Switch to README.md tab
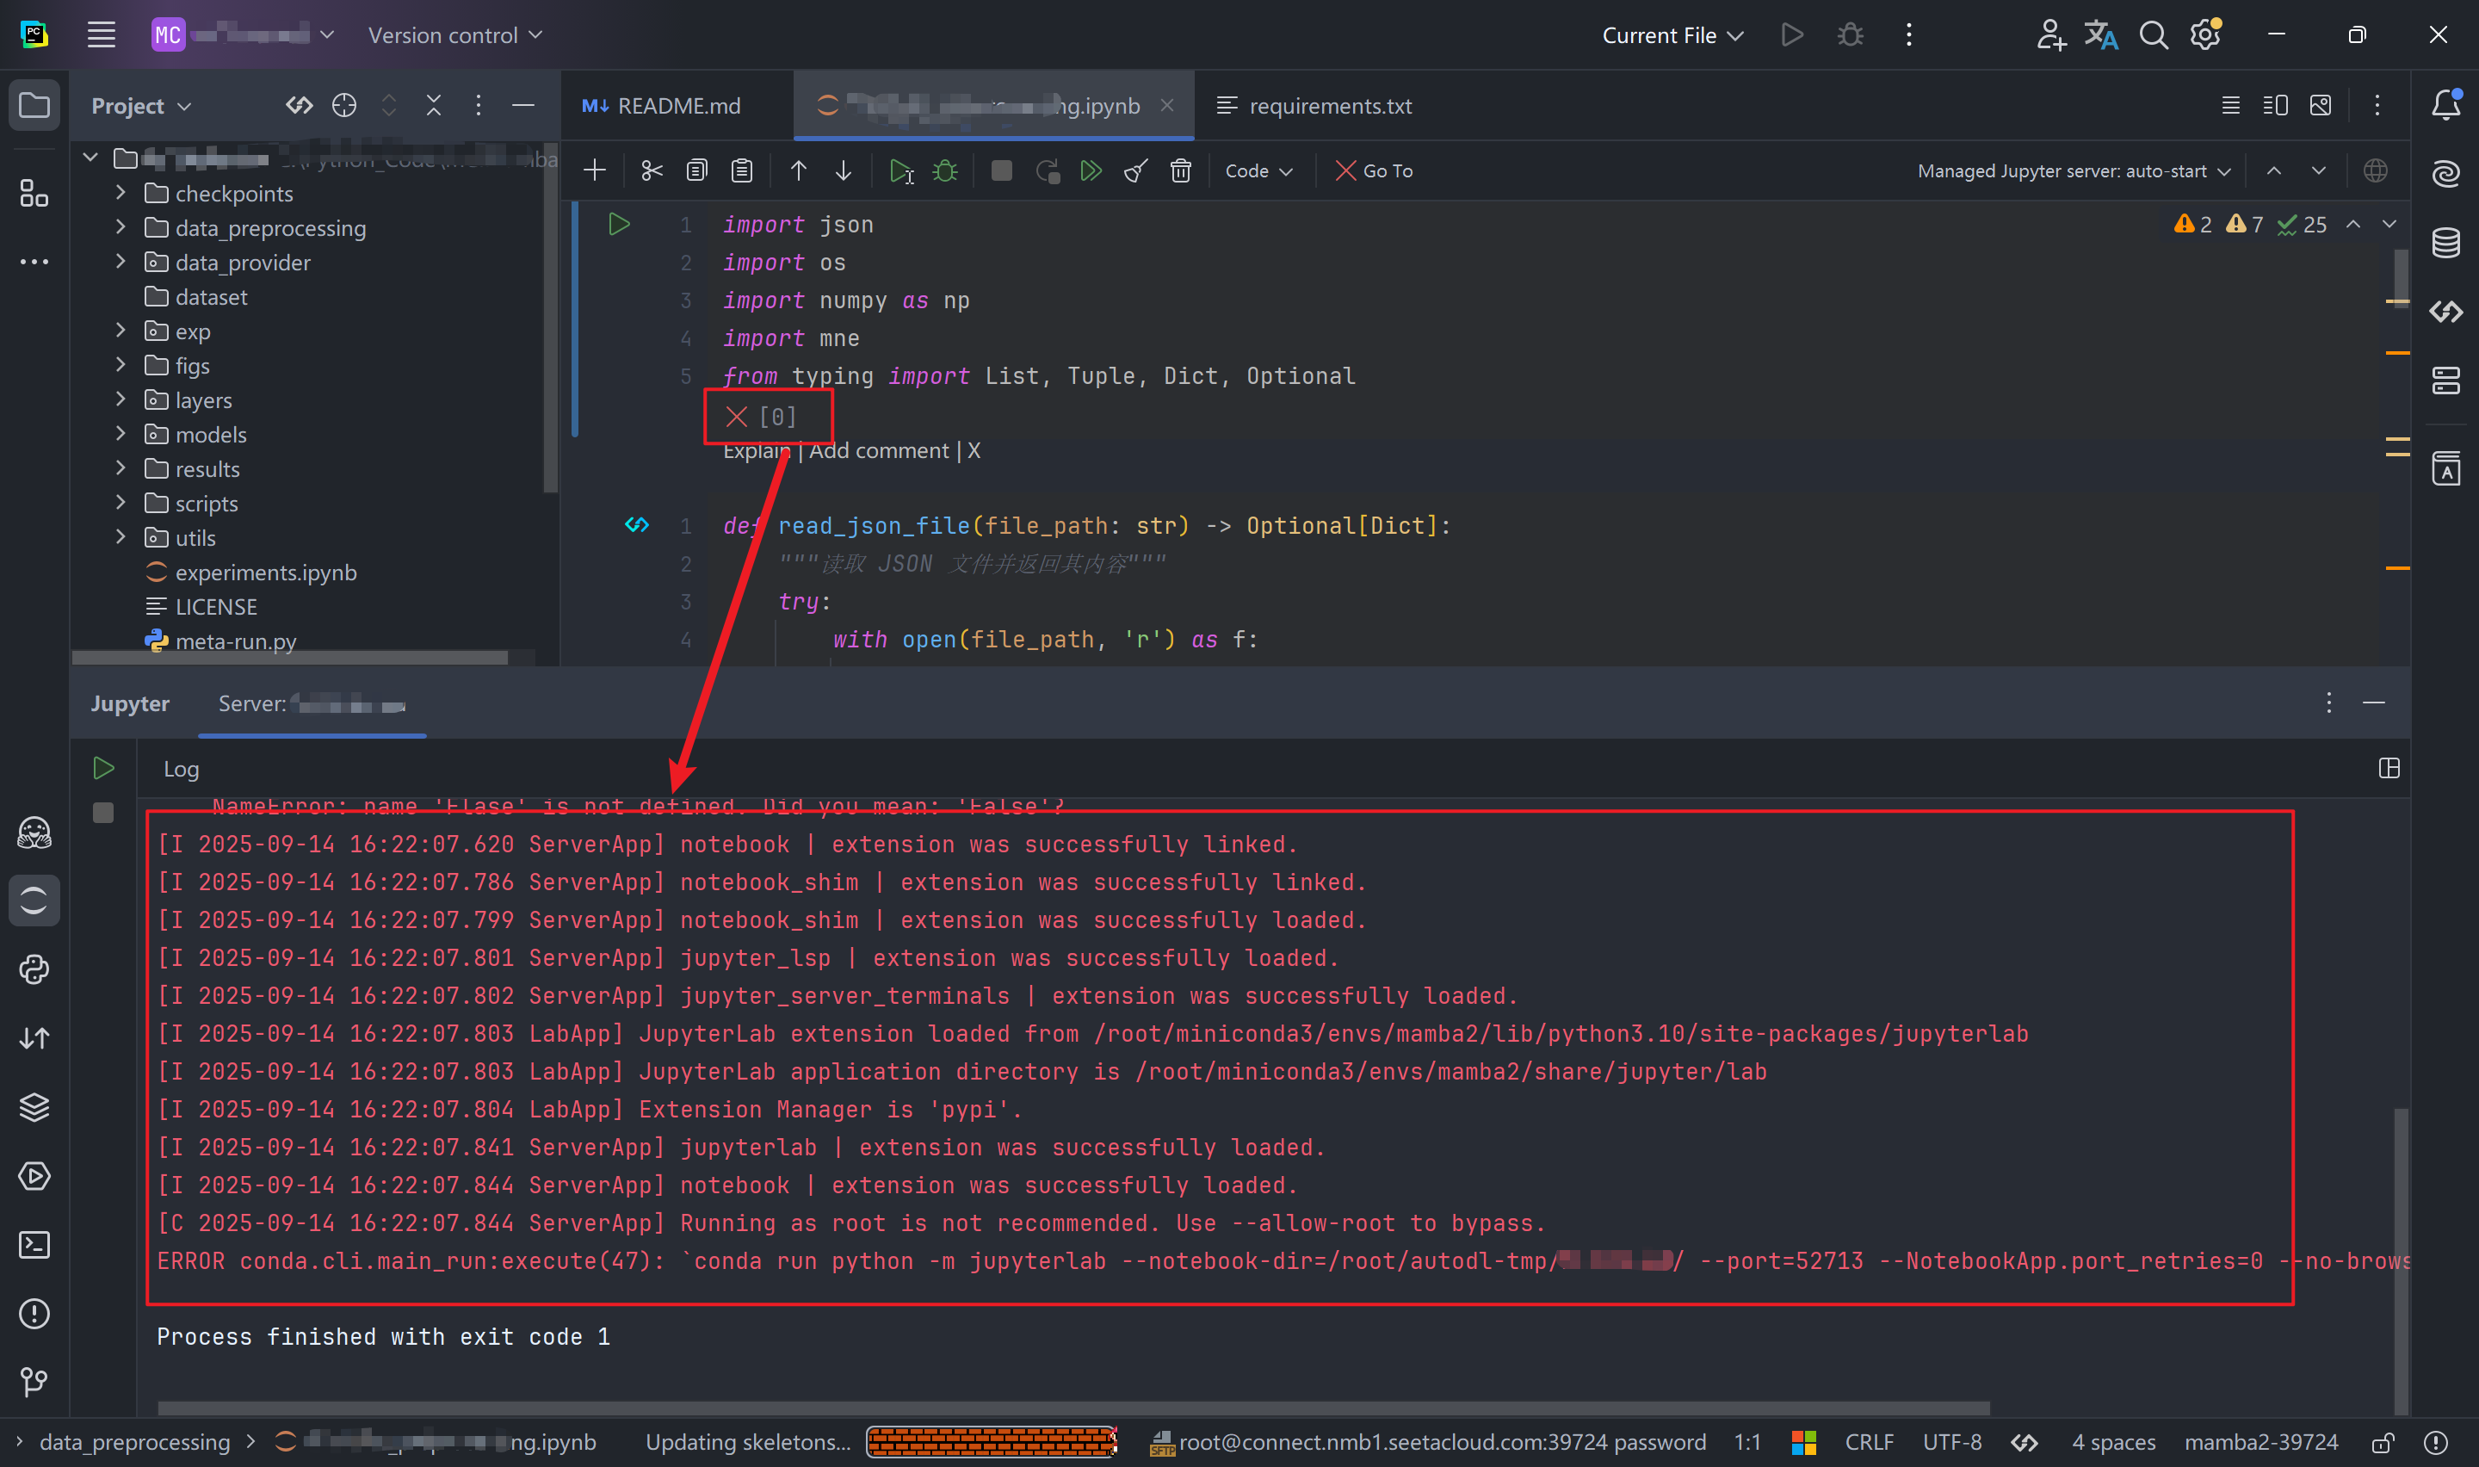The image size is (2479, 1467). click(662, 106)
